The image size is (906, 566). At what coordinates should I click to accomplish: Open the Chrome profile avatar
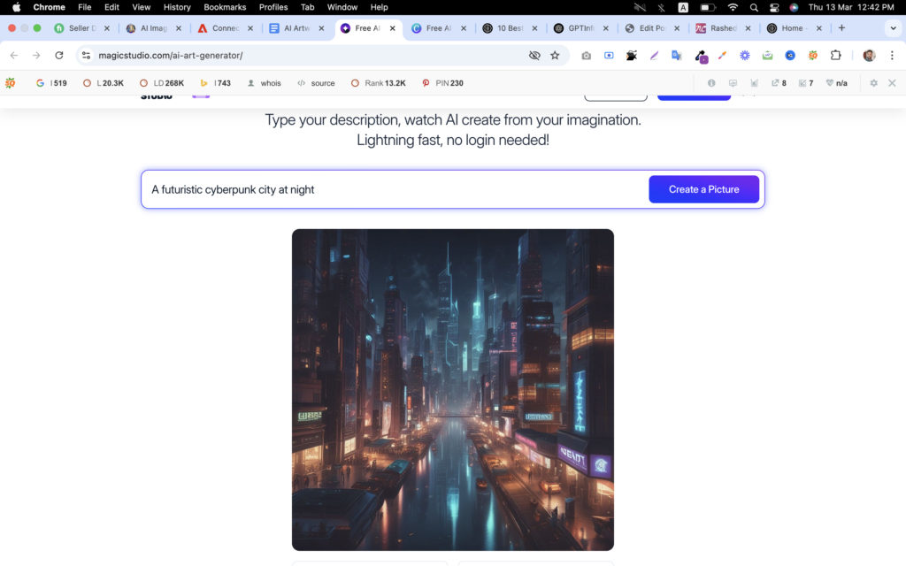point(869,56)
